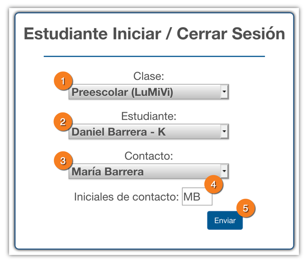Click the blue divider line under the title
The image size is (308, 263).
(x=154, y=56)
